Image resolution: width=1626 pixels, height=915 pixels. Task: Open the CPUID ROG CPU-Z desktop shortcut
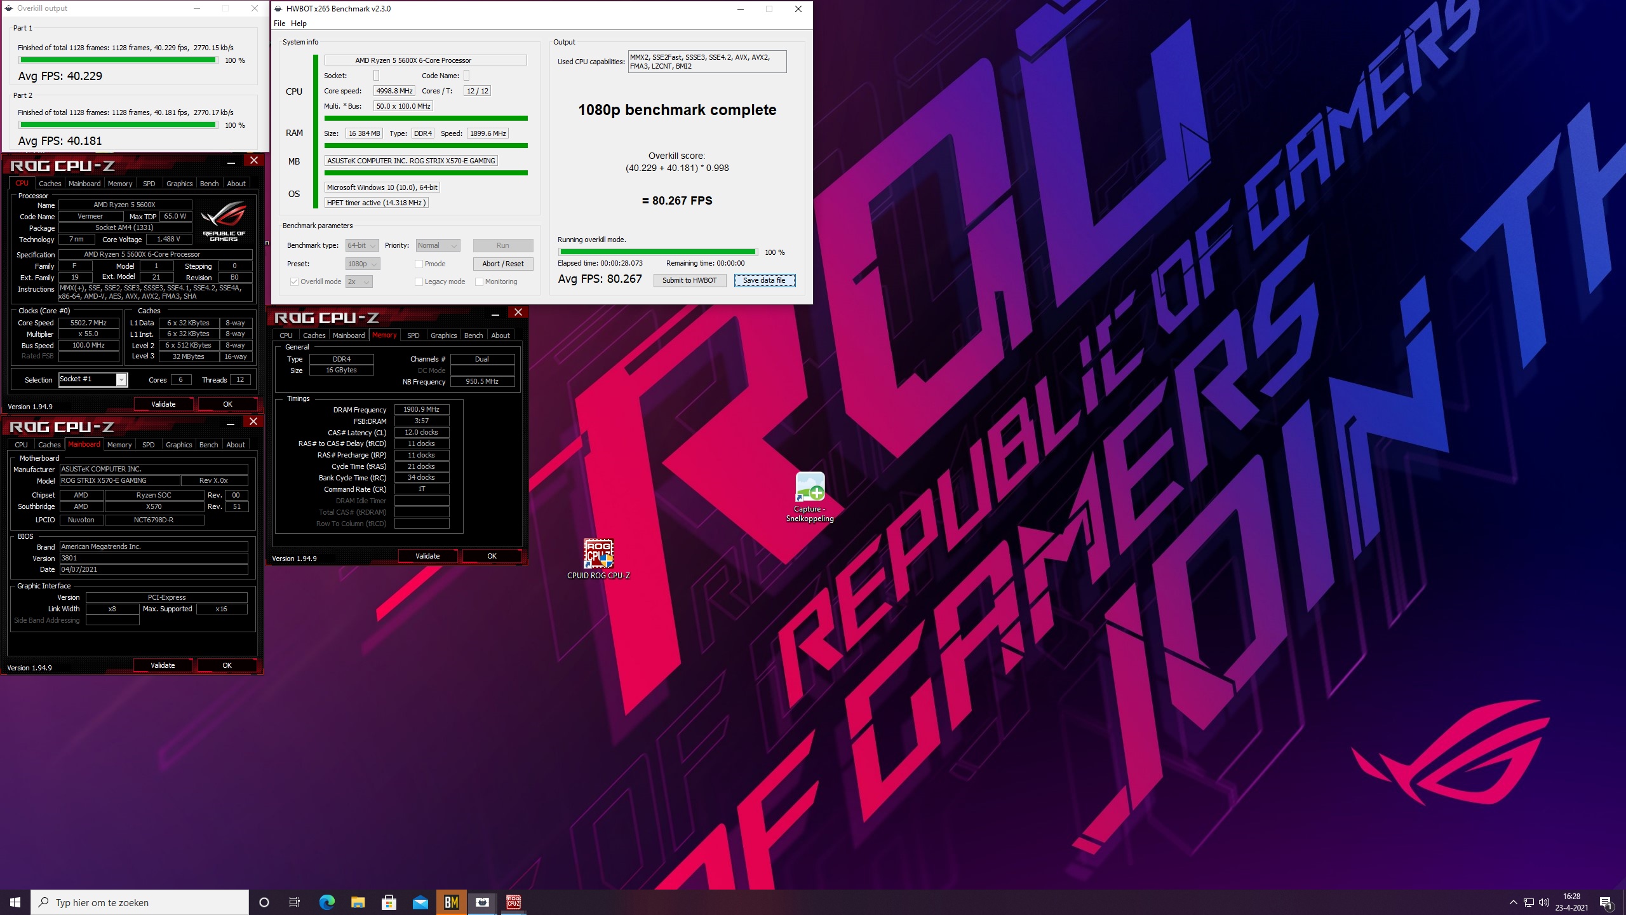pyautogui.click(x=598, y=559)
